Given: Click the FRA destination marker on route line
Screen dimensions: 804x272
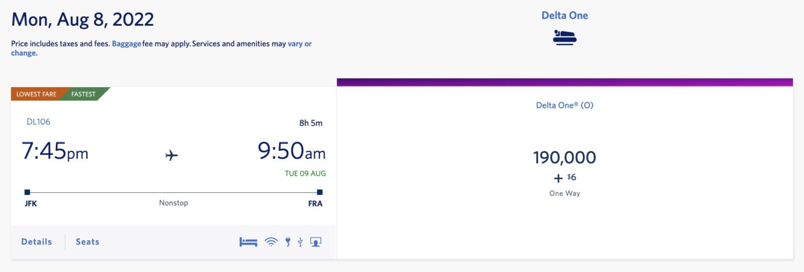Looking at the screenshot, I should coord(319,192).
